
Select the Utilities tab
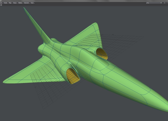coord(20,3)
